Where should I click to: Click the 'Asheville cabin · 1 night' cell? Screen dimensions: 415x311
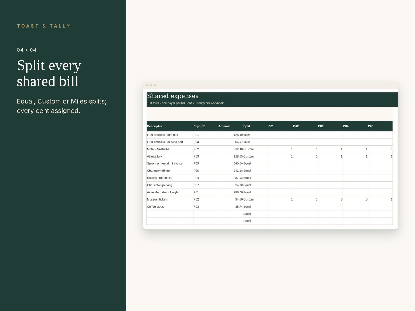click(x=170, y=192)
